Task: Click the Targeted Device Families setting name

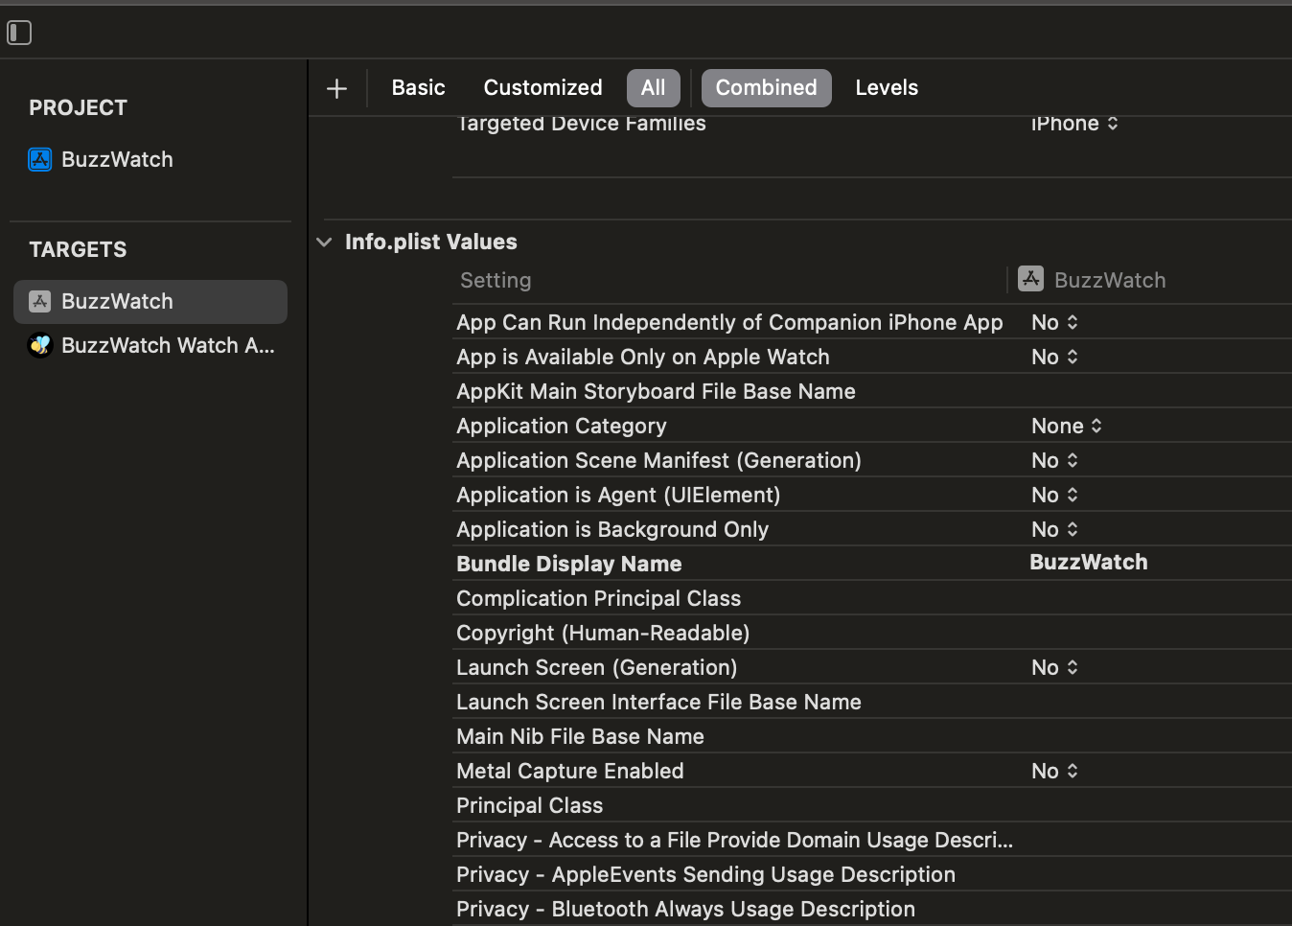Action: pos(581,124)
